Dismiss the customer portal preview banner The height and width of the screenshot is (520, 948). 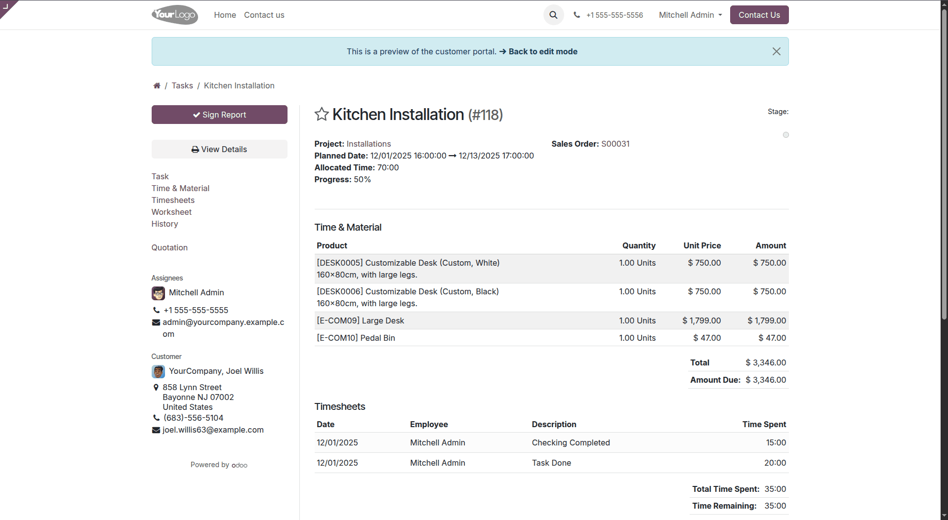tap(776, 51)
